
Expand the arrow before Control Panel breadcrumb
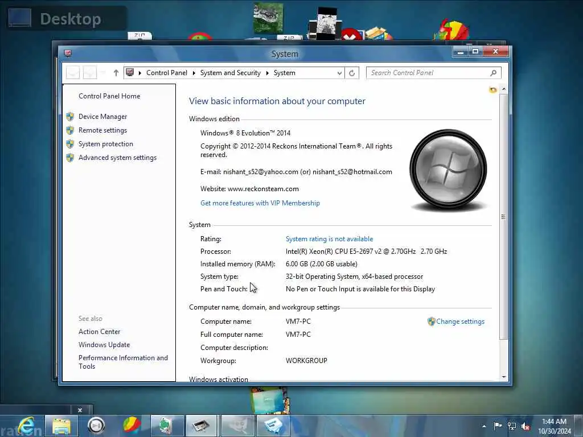[140, 73]
